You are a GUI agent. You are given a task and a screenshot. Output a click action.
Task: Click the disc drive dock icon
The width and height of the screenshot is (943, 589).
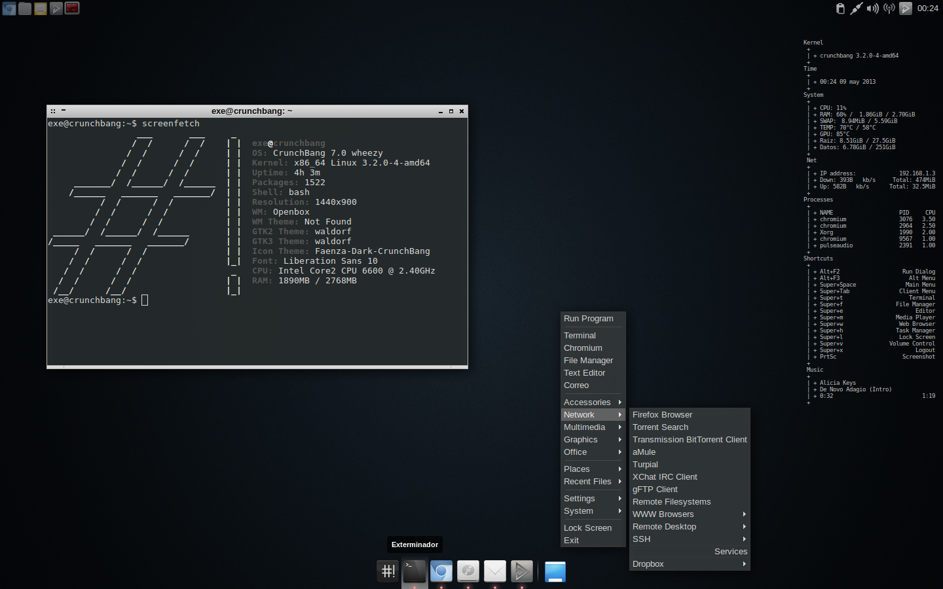coord(468,571)
